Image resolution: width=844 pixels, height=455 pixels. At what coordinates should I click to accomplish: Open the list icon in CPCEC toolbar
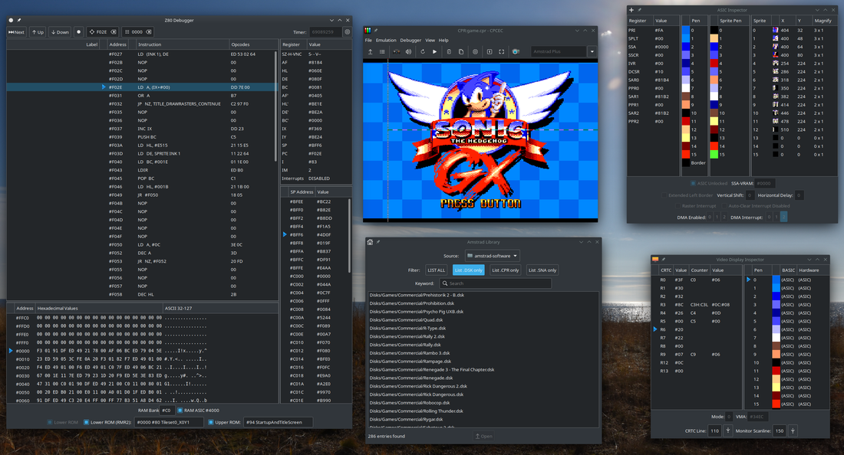[382, 51]
